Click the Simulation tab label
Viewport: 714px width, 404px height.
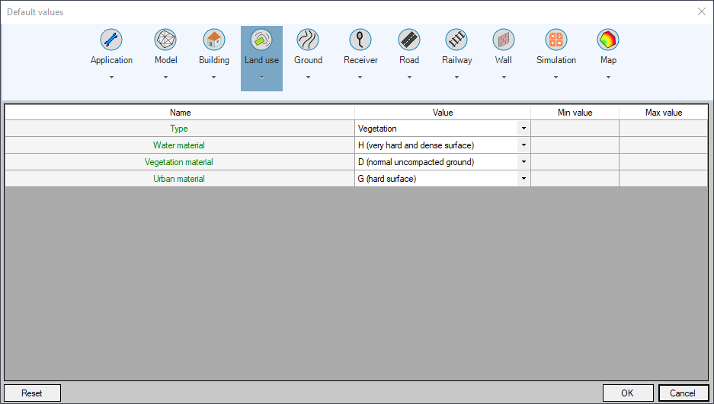[x=556, y=60]
